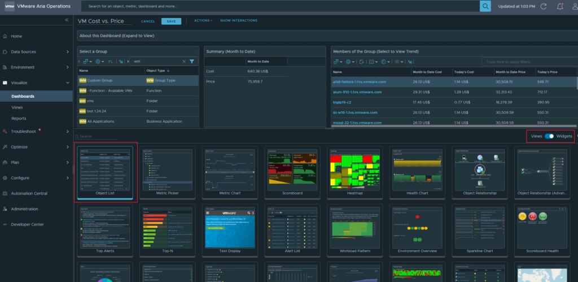Select the Scoreboard widget thumbnail
Viewport: 578px width, 282px height.
click(x=292, y=172)
